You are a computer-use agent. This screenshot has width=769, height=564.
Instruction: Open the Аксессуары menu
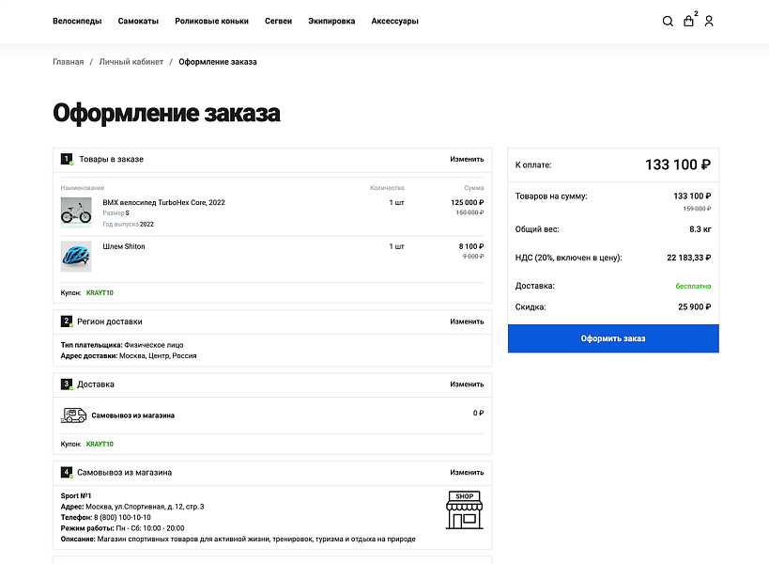click(x=393, y=21)
